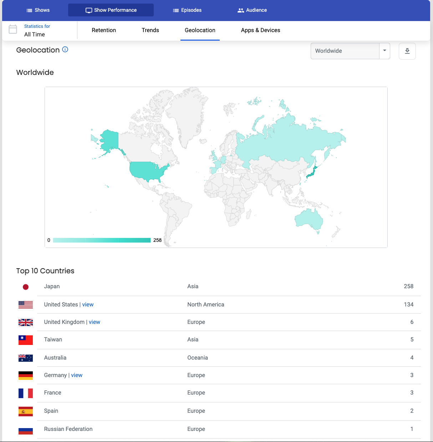Expand the region dropdown arrow
Screen dimensions: 433x442
pyautogui.click(x=384, y=51)
